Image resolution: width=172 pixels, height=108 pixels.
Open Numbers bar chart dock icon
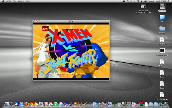66,104
